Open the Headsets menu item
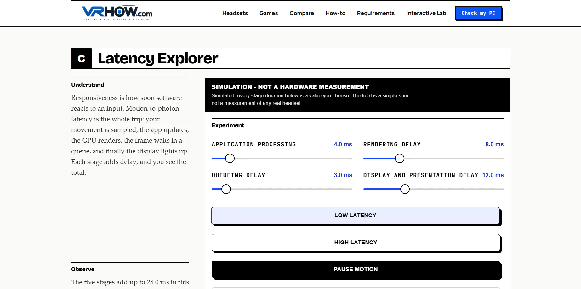 tap(235, 13)
